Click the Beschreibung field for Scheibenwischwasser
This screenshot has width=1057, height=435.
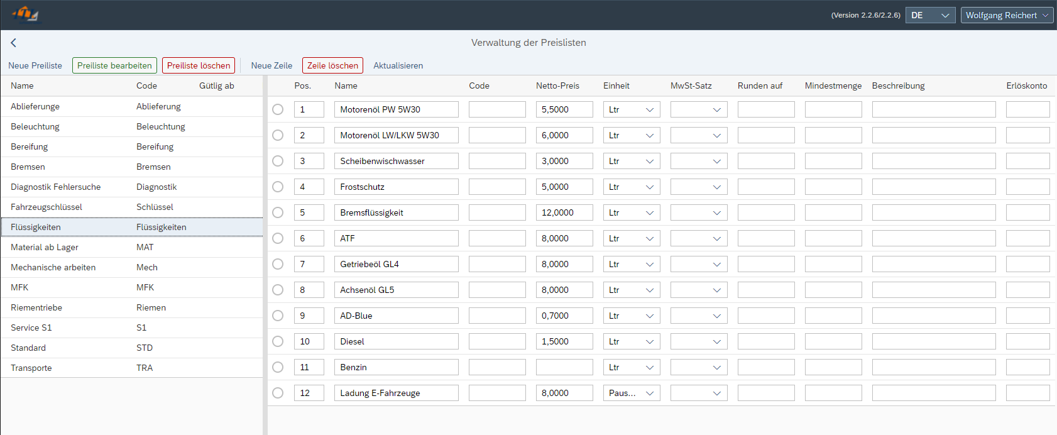tap(933, 161)
